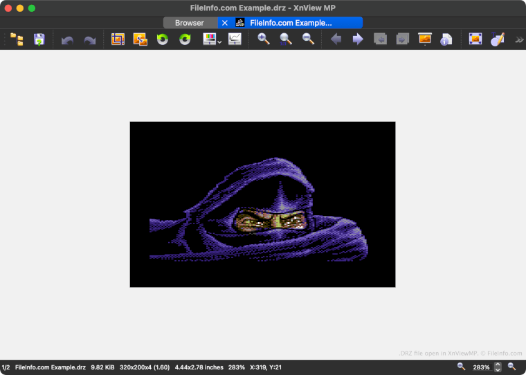This screenshot has width=526, height=375.
Task: Click the Undo arrow in the toolbar
Action: pos(67,39)
